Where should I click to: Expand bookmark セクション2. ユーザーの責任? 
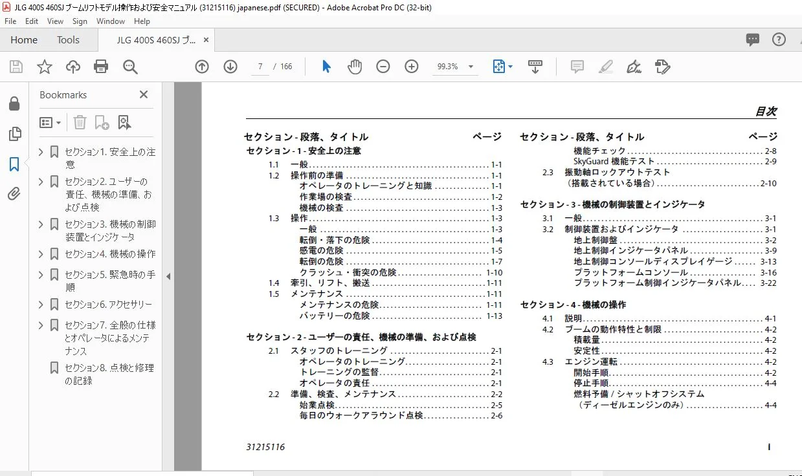(x=41, y=182)
